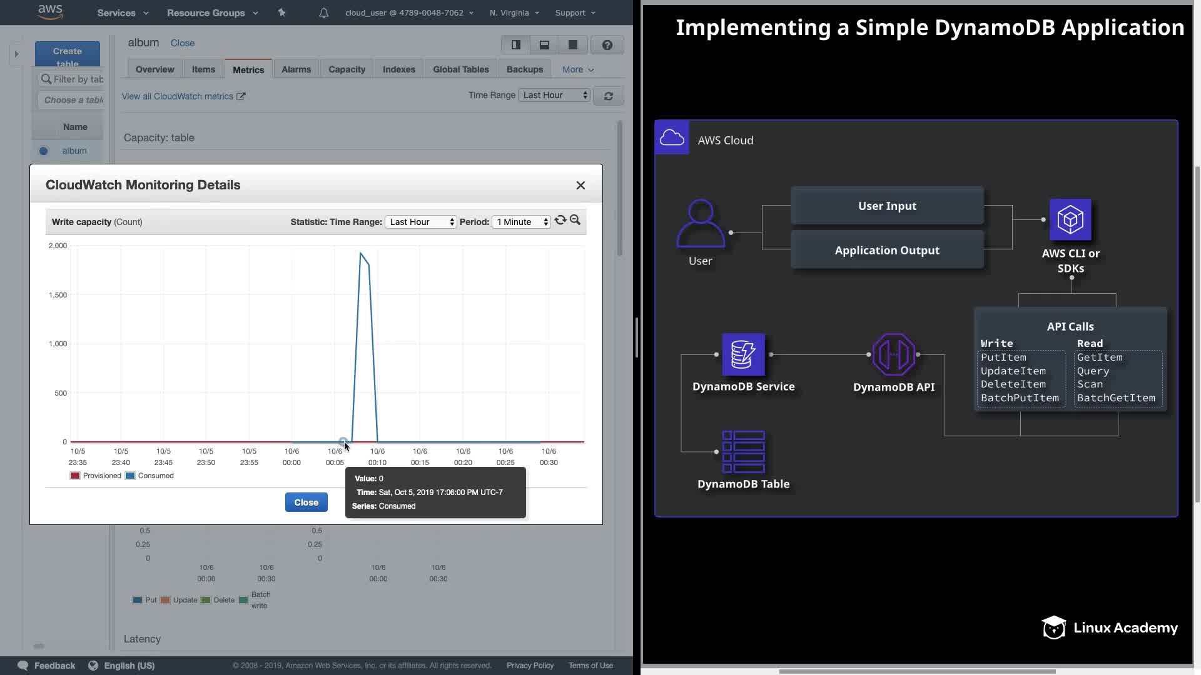The height and width of the screenshot is (675, 1201).
Task: Click the magnifier zoom icon on chart
Action: click(575, 220)
